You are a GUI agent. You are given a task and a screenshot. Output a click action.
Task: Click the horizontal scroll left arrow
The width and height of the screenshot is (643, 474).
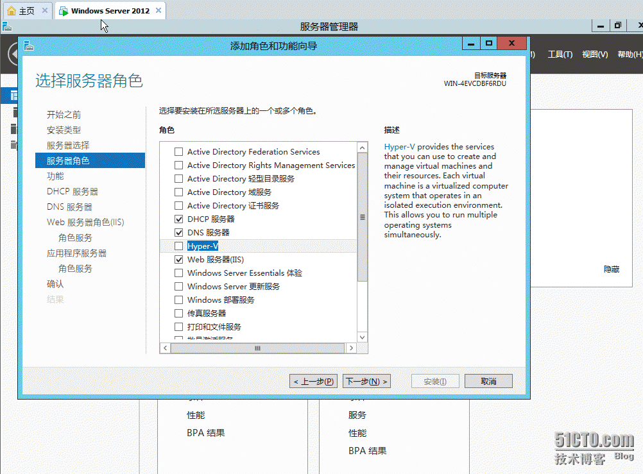pos(165,348)
